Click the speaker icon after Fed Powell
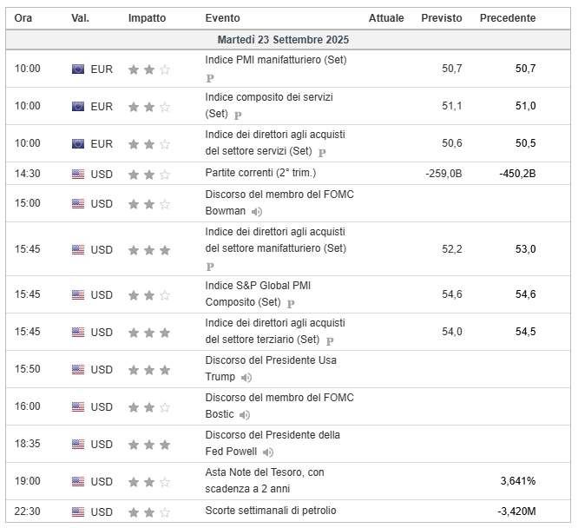The image size is (578, 528). [268, 452]
